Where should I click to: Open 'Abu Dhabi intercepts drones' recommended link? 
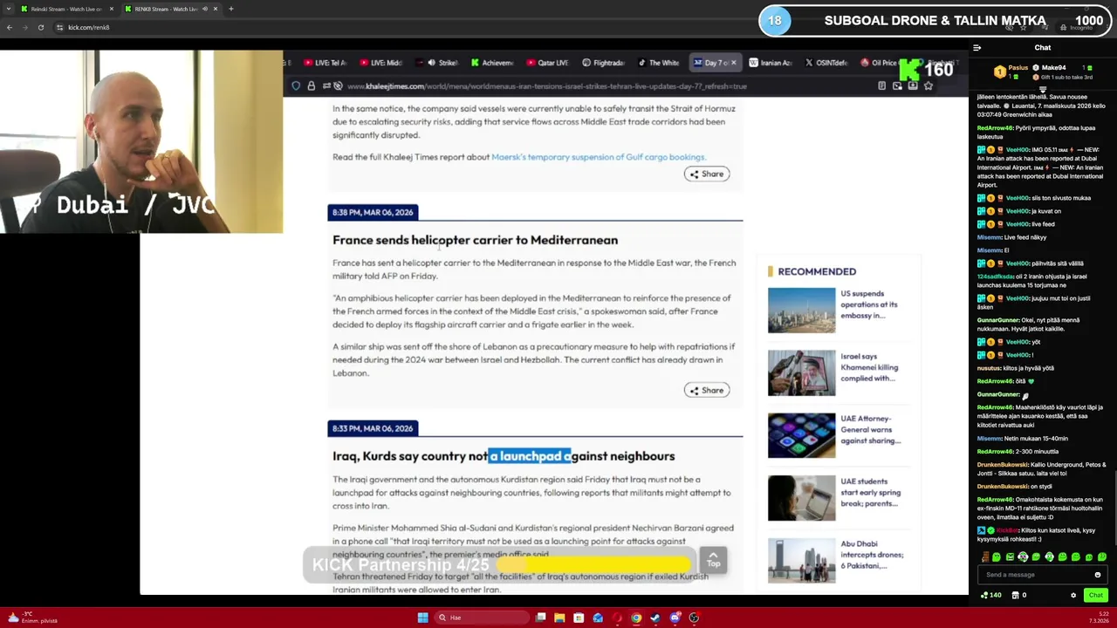pos(872,555)
